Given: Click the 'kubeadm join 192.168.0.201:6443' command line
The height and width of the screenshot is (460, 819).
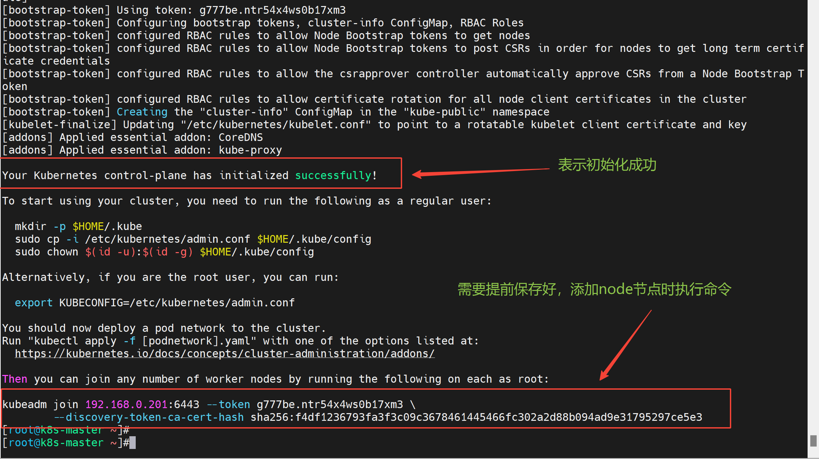Looking at the screenshot, I should click(x=209, y=404).
